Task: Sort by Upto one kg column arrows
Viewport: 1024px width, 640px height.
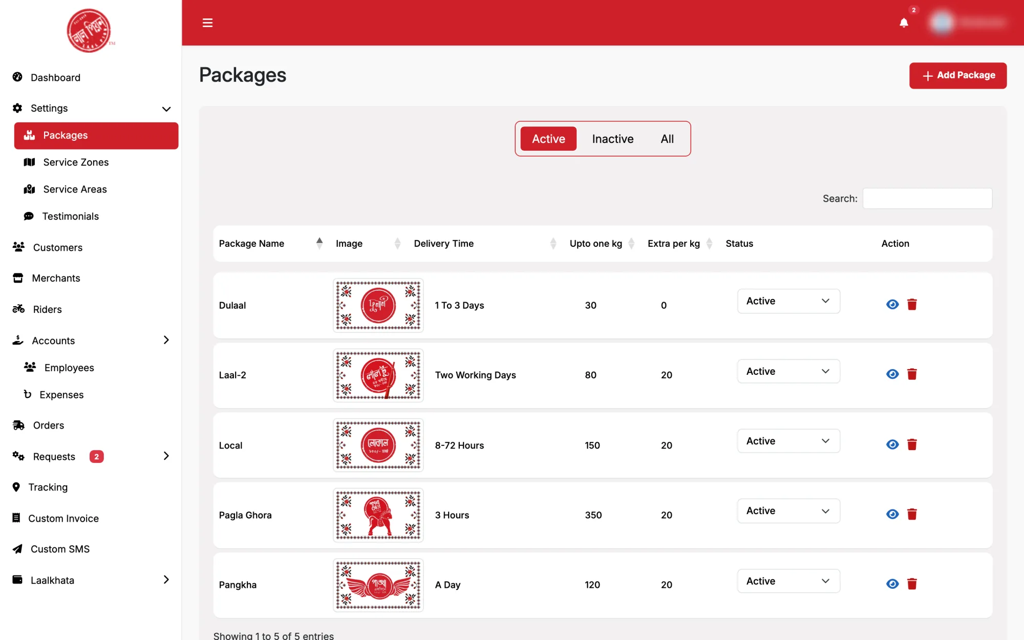Action: click(x=631, y=244)
